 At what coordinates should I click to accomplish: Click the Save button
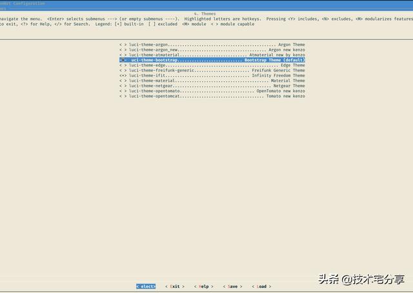pos(232,287)
